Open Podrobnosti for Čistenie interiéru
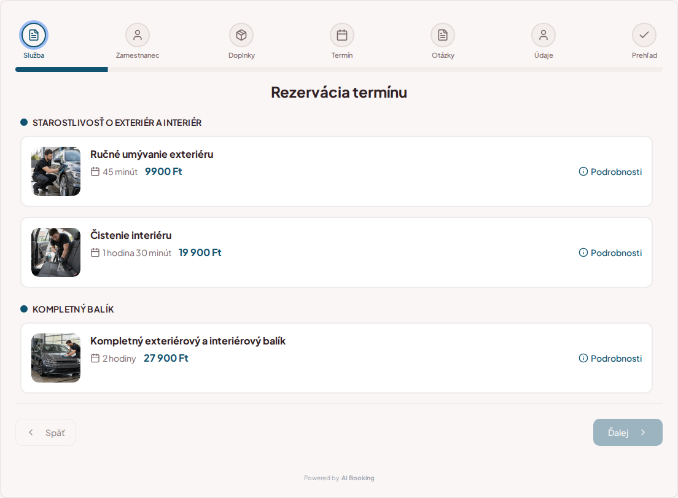The width and height of the screenshot is (678, 498). (x=610, y=252)
